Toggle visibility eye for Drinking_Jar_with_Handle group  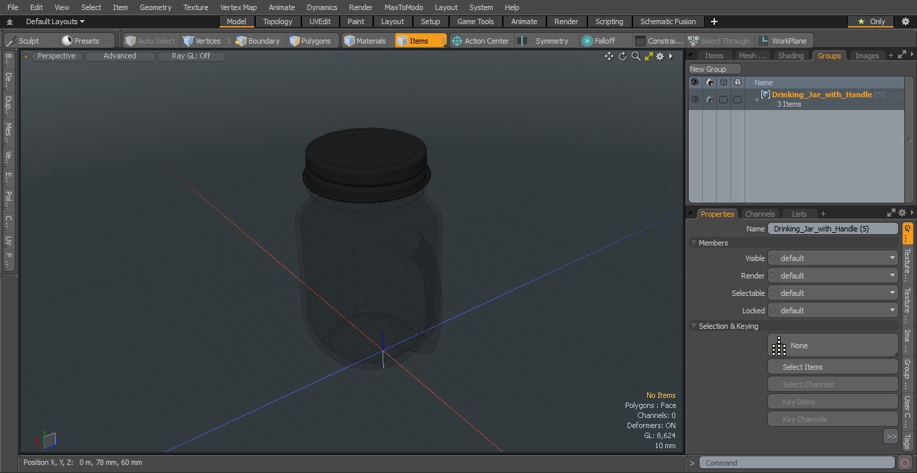pos(694,99)
